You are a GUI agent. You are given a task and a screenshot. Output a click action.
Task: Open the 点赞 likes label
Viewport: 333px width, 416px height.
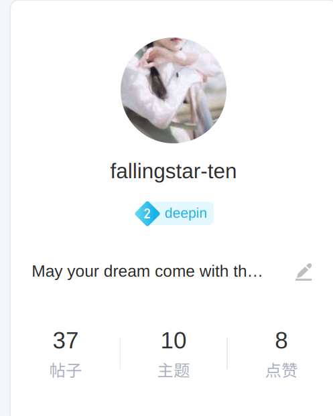point(281,370)
